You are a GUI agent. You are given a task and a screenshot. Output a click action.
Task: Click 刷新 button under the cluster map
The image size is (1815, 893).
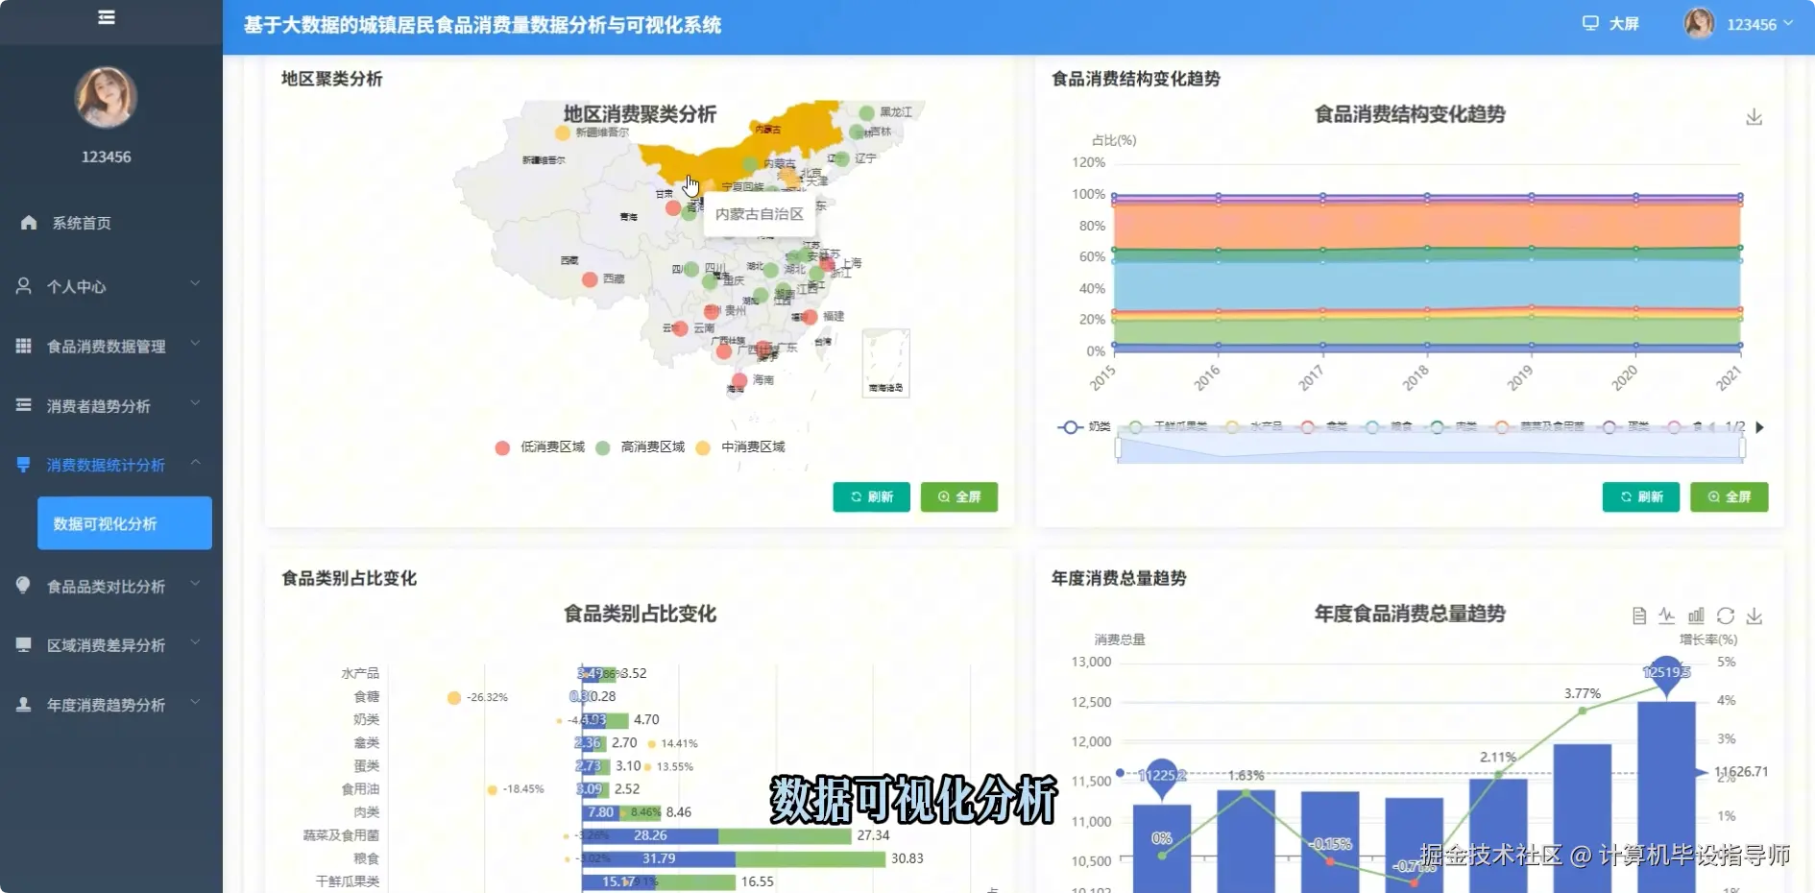tap(871, 496)
